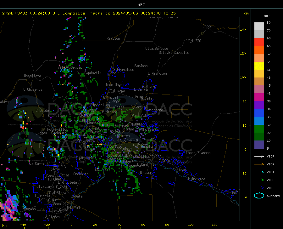Click the C_Chilenos location label
The width and height of the screenshot is (283, 229).
[33, 89]
